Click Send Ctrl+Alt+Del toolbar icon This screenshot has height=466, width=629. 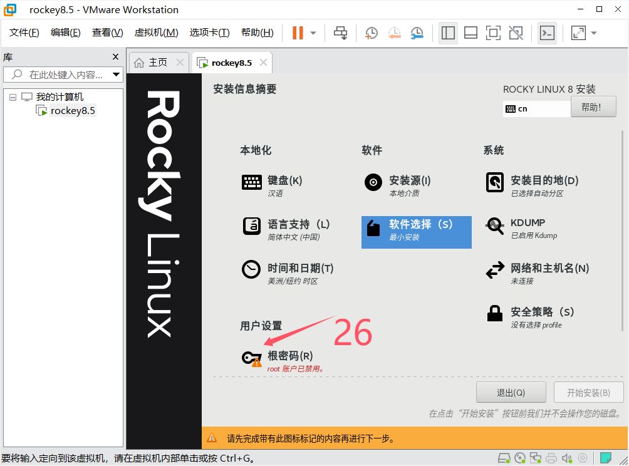(x=340, y=33)
